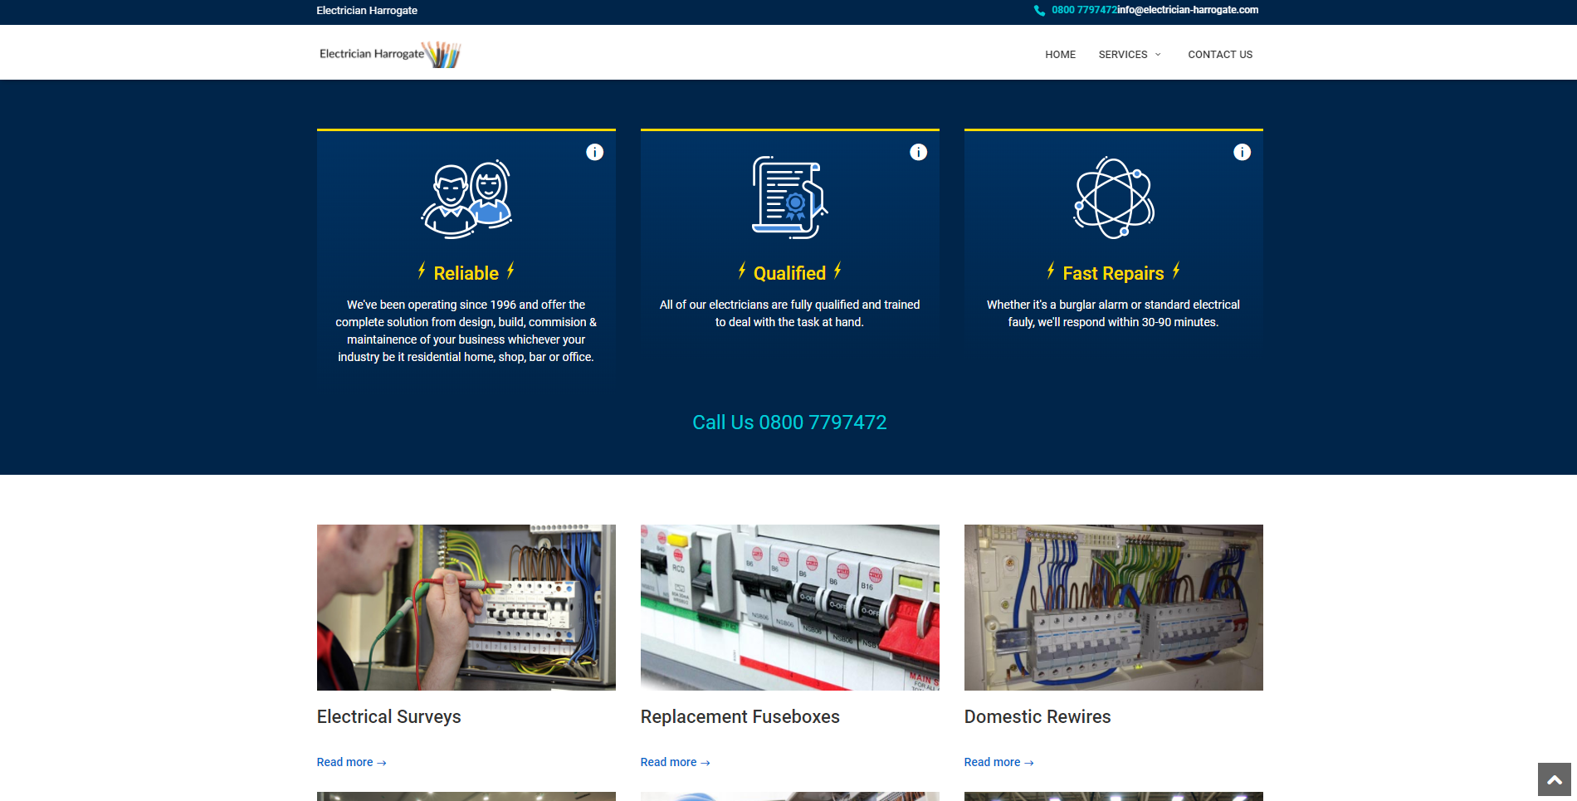Click the atom Fast Repairs icon
1577x801 pixels.
[1113, 198]
